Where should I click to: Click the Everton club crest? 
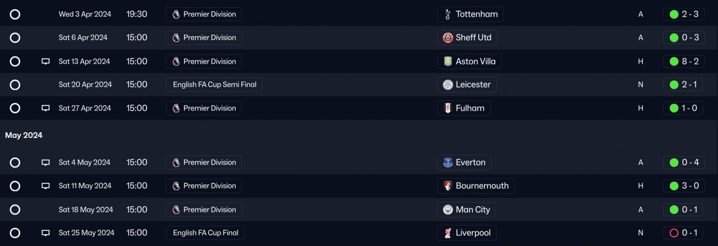pos(448,163)
